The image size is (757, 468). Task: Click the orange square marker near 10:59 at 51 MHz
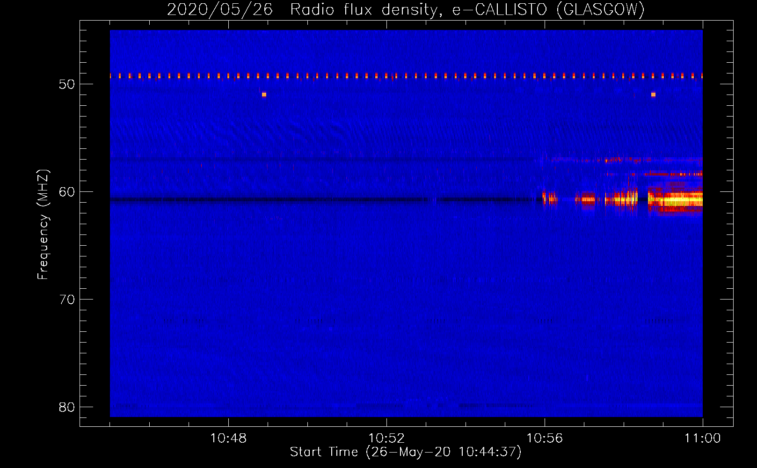[653, 95]
